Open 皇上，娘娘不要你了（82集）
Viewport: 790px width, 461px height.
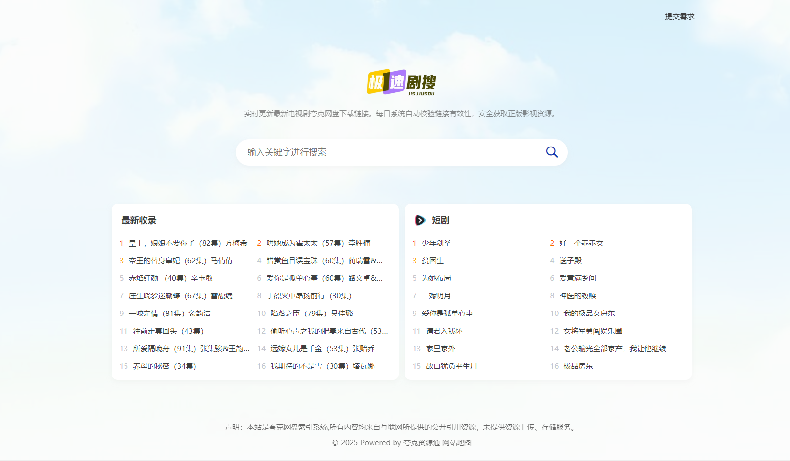pos(188,243)
